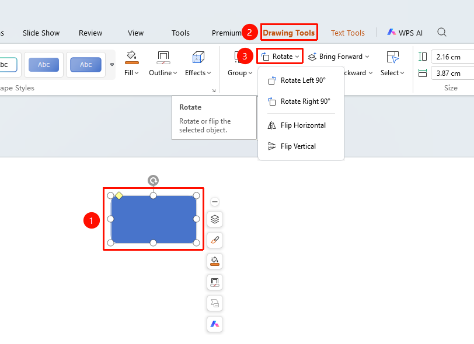
Task: Apply Abc style beside the gallery expand arrow
Action: 86,64
